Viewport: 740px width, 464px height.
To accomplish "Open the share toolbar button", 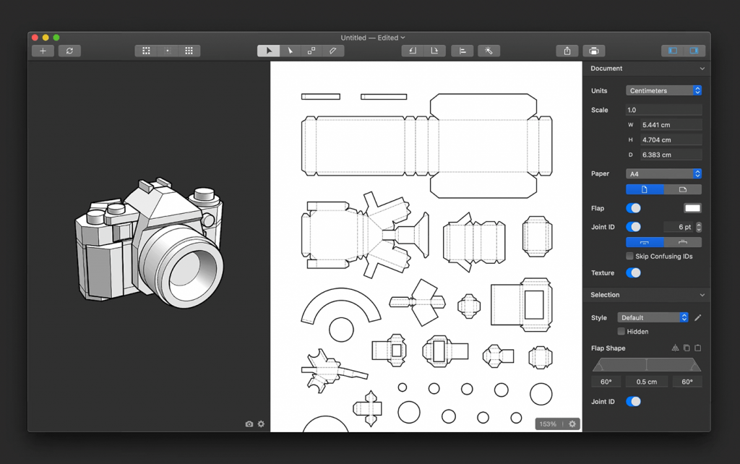I will [567, 51].
